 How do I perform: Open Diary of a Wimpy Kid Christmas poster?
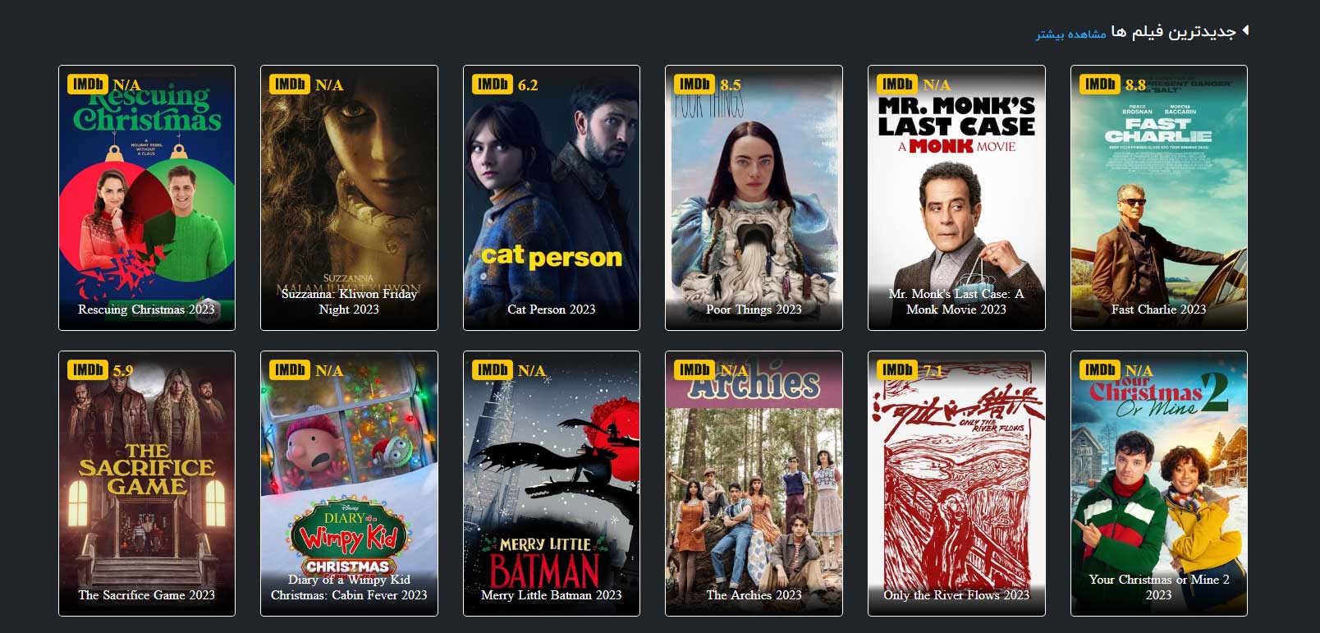(x=349, y=484)
